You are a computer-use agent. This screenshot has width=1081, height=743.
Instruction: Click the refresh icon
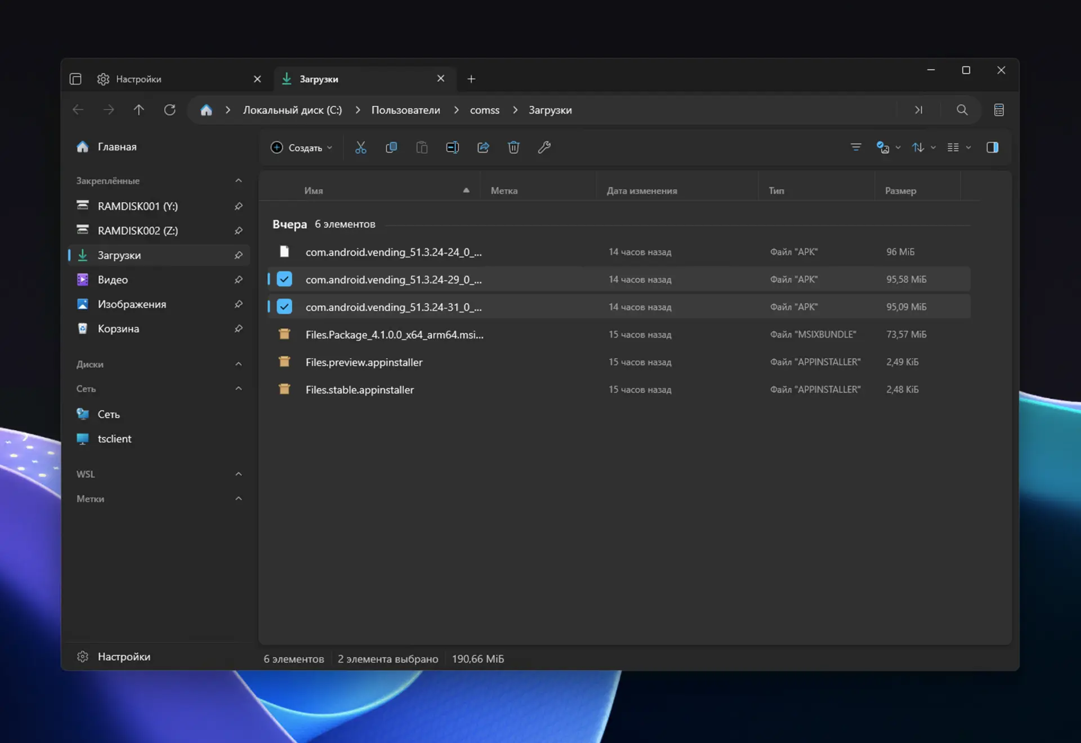pyautogui.click(x=169, y=110)
